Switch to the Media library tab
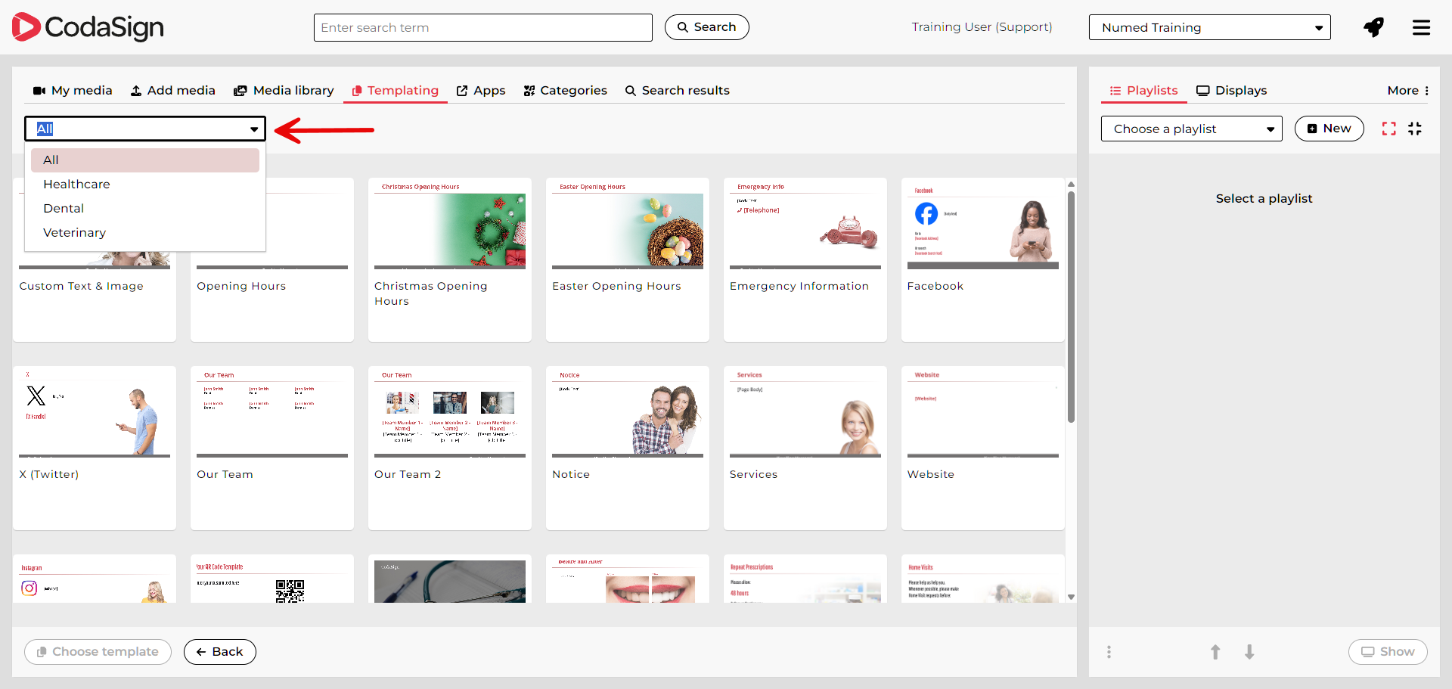This screenshot has height=689, width=1452. [x=284, y=90]
